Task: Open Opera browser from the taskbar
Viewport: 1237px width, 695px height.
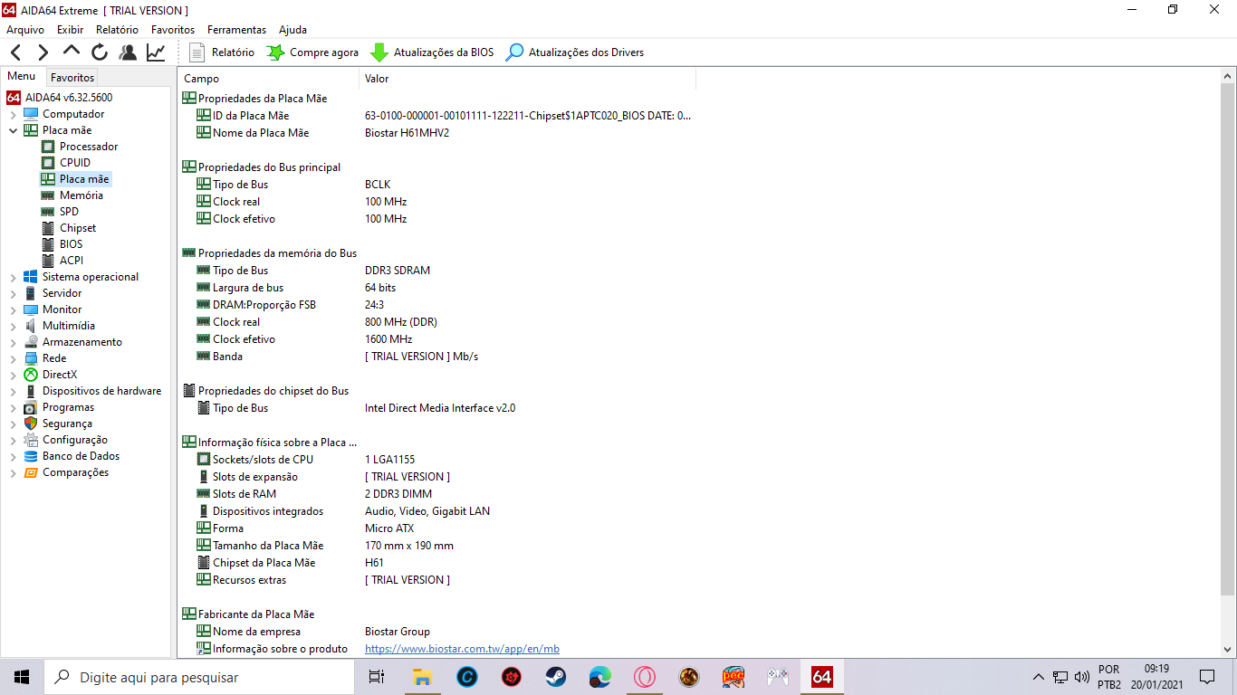Action: 645,677
